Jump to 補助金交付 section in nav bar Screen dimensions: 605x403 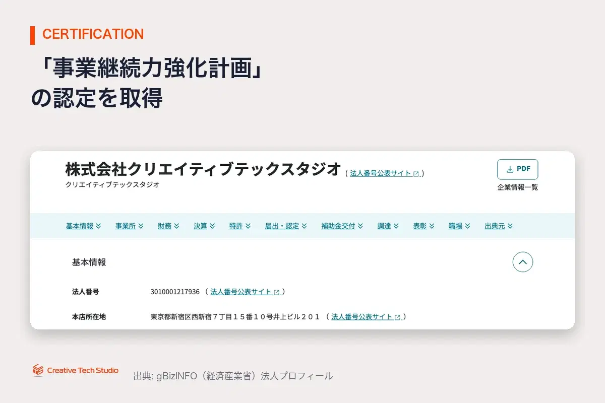tap(342, 226)
